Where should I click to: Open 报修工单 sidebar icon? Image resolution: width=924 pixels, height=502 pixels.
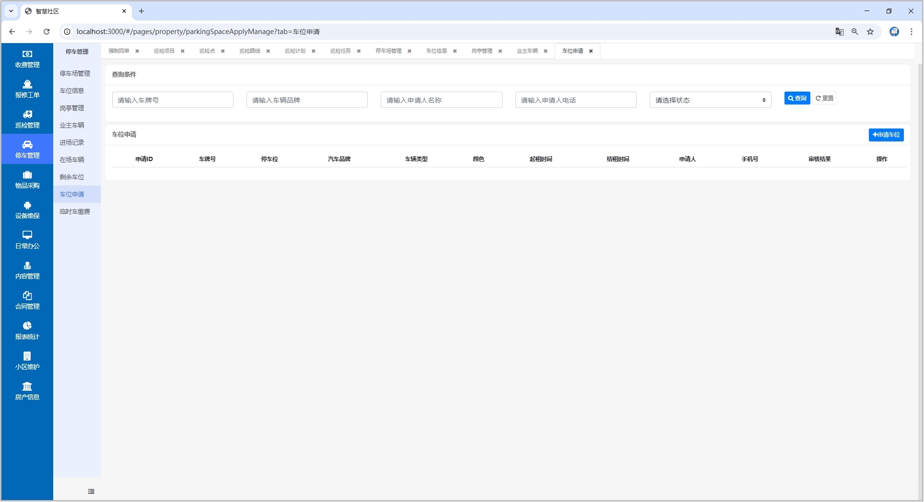point(27,84)
